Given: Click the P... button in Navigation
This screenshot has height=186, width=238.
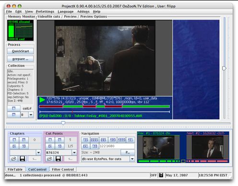Looking at the screenshot, I should [x=128, y=152].
